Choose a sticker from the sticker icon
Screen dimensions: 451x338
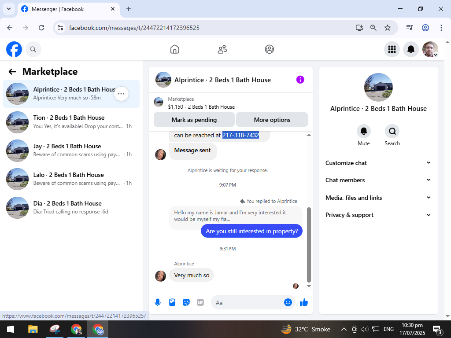click(x=186, y=302)
